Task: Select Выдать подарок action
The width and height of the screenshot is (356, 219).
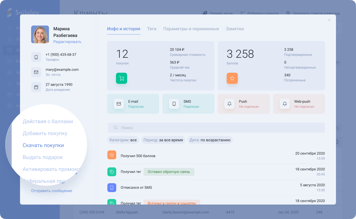Action: (x=43, y=157)
